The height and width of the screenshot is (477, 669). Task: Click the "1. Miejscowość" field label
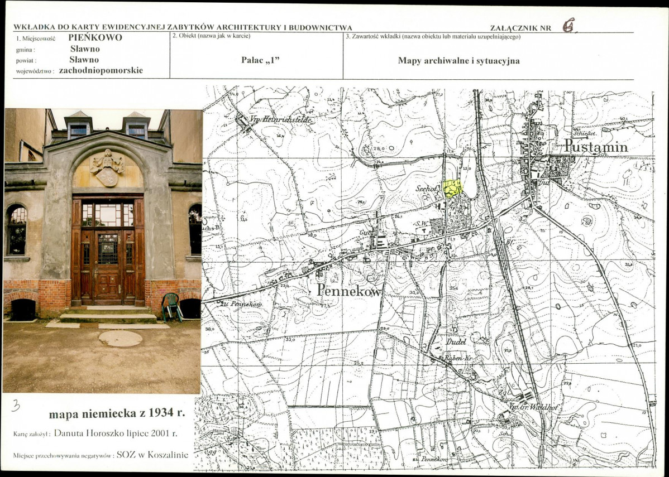point(36,39)
